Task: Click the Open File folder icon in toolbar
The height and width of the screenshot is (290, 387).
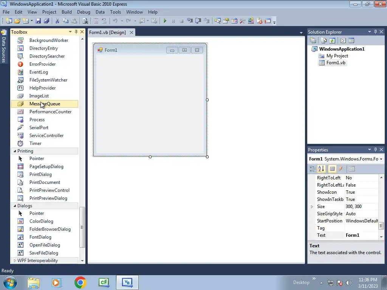Action: 17,21
